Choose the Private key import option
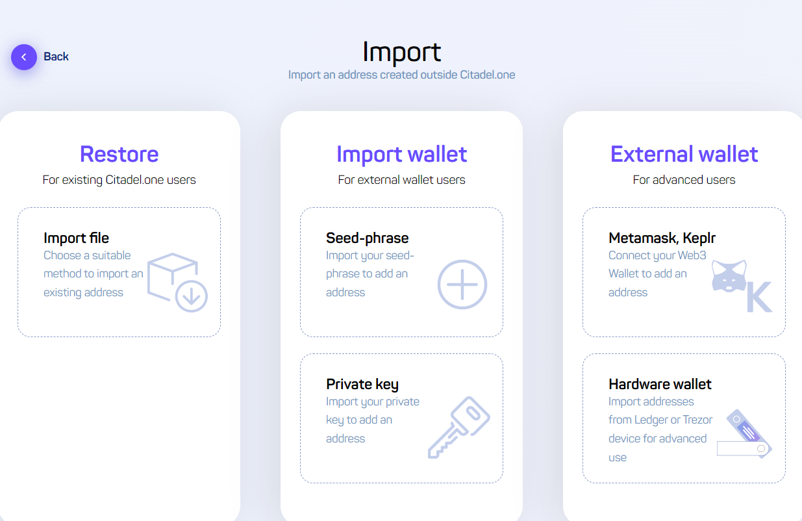This screenshot has height=521, width=802. (x=401, y=418)
